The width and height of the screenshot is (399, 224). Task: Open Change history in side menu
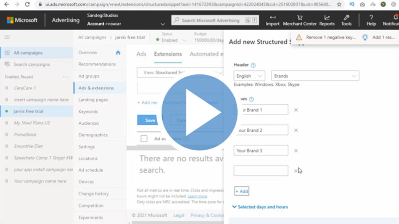point(93,194)
